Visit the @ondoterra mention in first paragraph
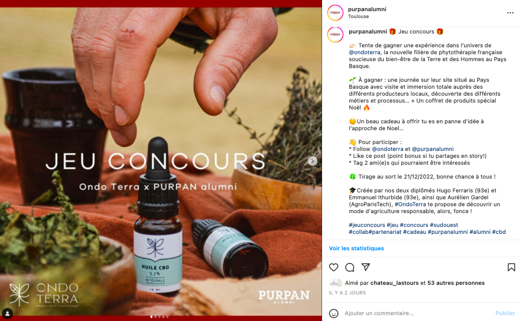 pos(365,52)
